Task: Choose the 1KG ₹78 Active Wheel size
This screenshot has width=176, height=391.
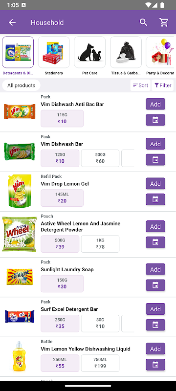Action: (x=100, y=244)
